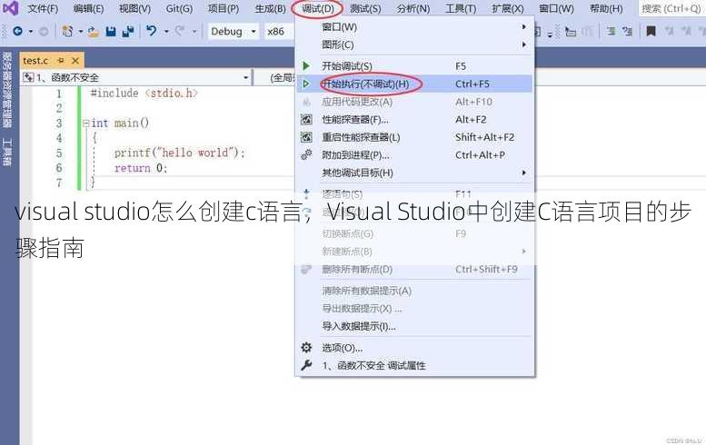The image size is (706, 445).
Task: Click the wrench icon beside 调试属性
Action: (x=306, y=365)
